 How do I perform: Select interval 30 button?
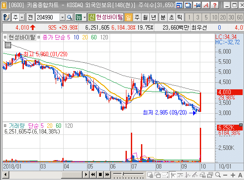pyautogui.click(x=231, y=17)
